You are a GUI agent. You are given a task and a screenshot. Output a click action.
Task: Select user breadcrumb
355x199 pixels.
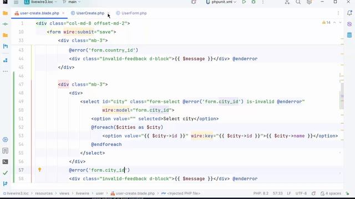pyautogui.click(x=100, y=193)
